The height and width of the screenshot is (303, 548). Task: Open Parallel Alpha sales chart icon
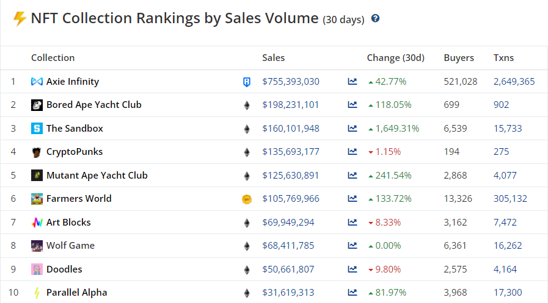(x=353, y=293)
